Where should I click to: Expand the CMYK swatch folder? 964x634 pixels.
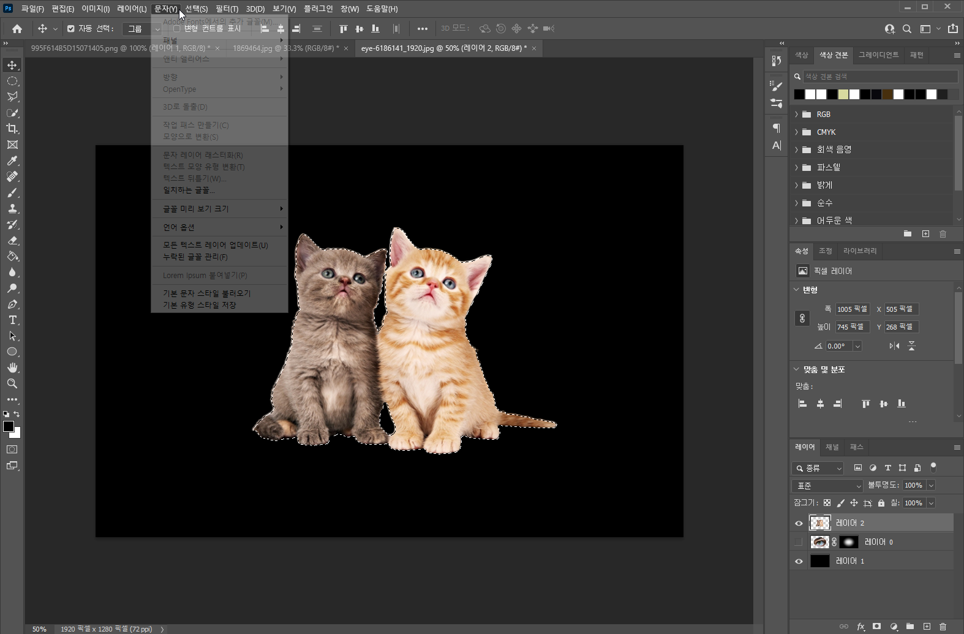(x=796, y=132)
